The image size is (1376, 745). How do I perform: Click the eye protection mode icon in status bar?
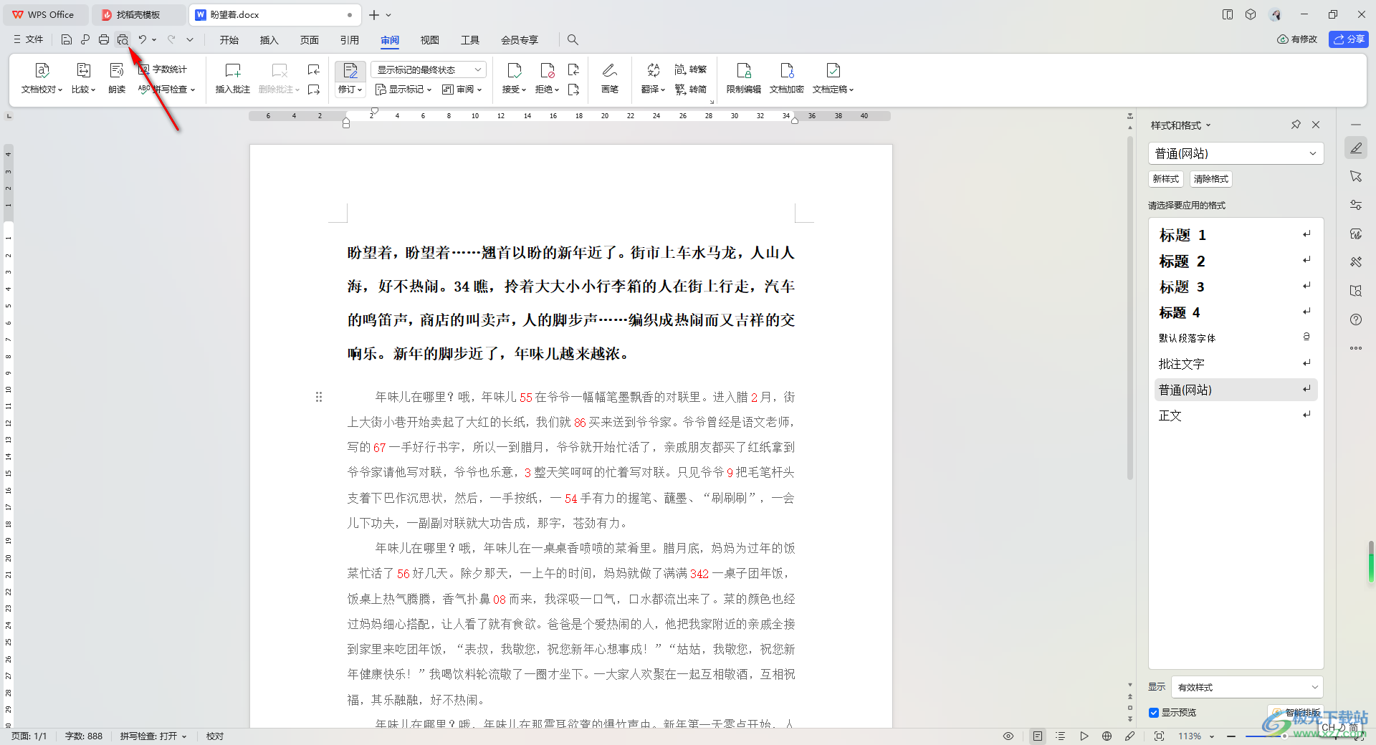1008,736
